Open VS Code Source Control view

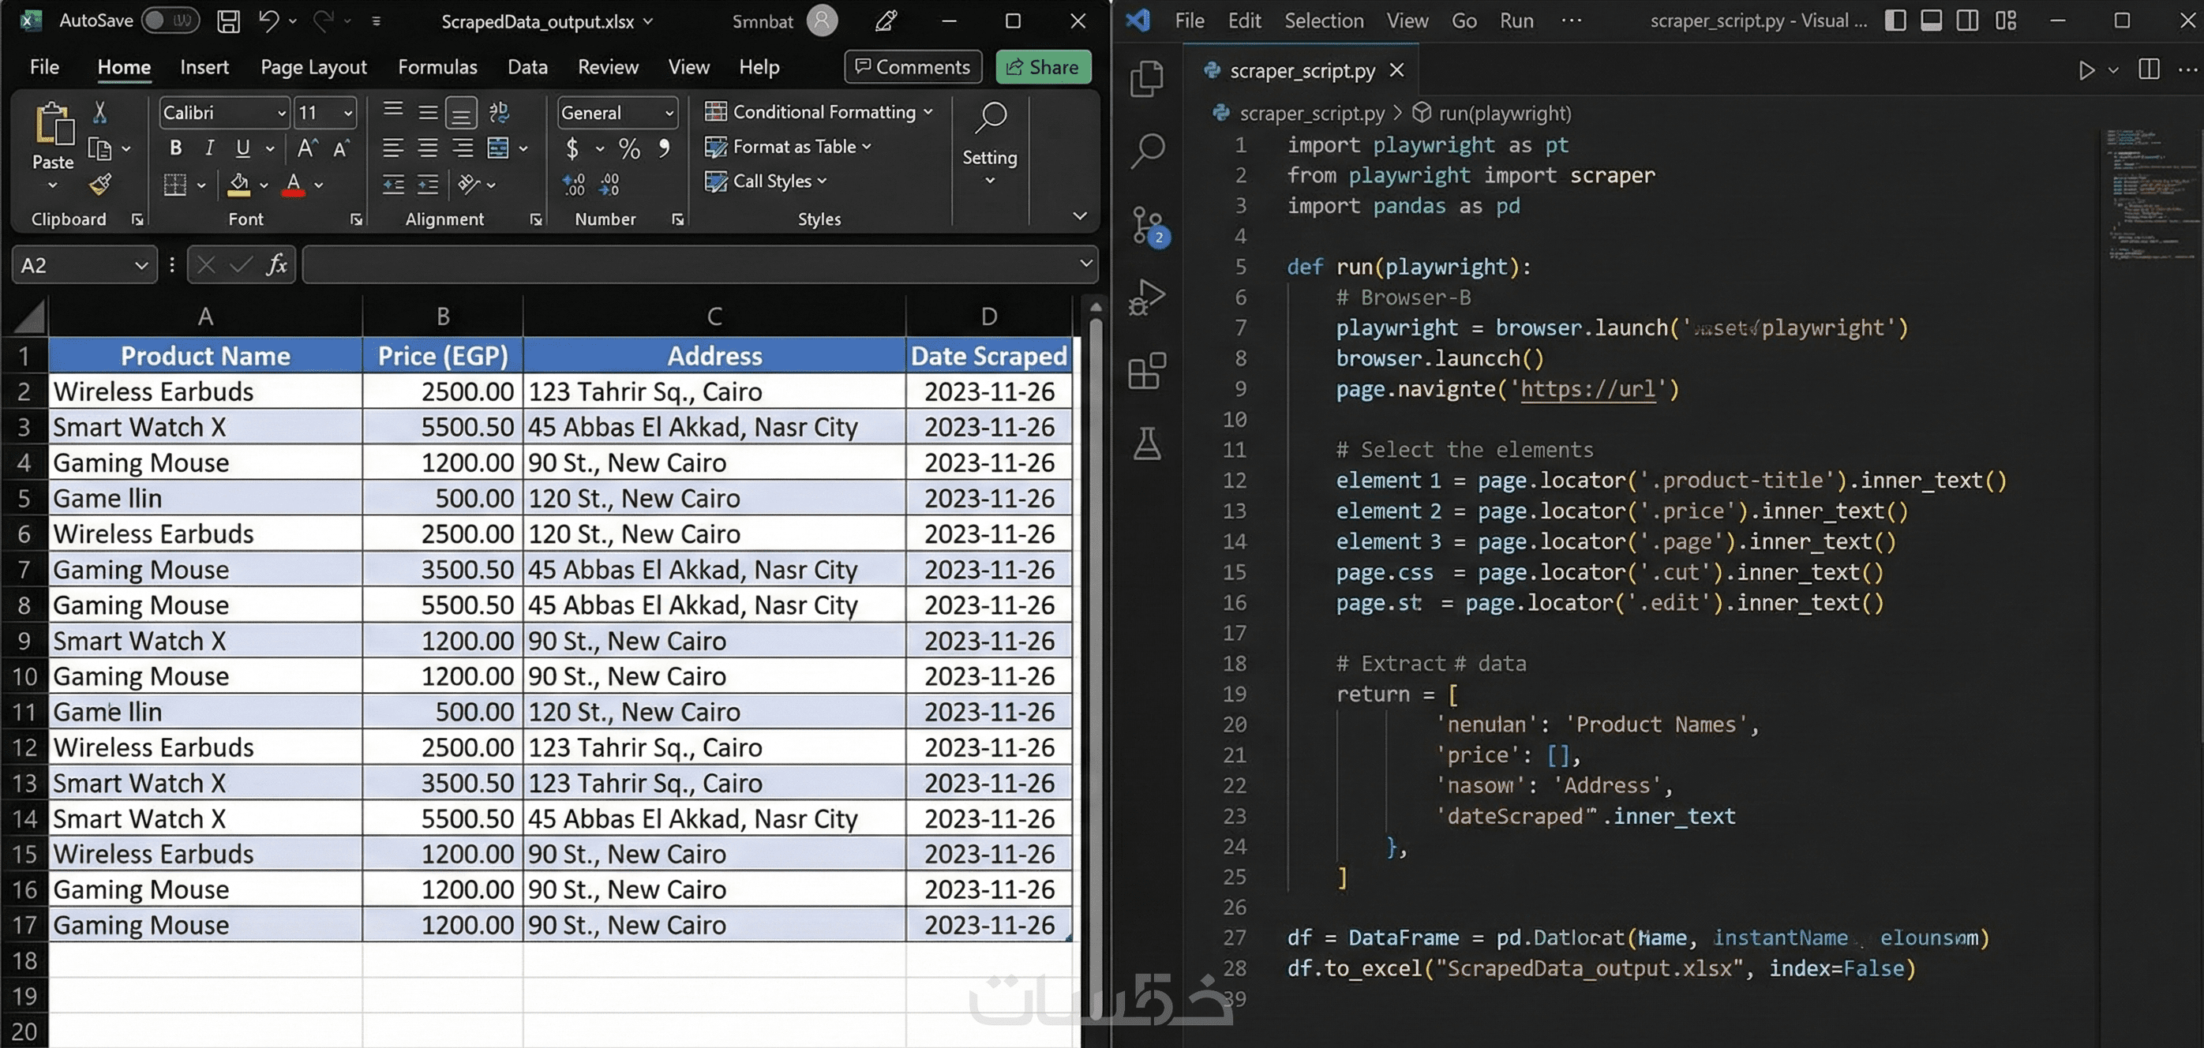pos(1147,225)
